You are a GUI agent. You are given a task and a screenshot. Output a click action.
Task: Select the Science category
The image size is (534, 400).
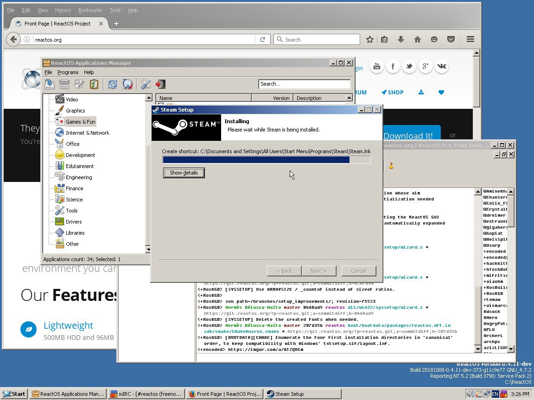click(x=74, y=200)
